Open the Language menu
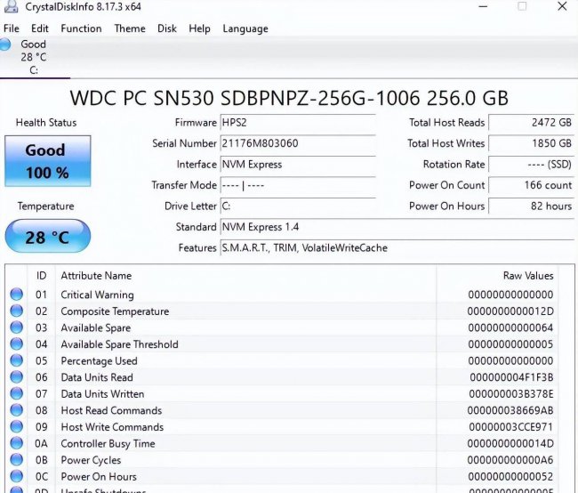578x493 pixels. coord(245,28)
